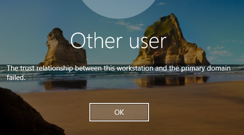
Task: Click the word "failed." in the error
Action: [16, 77]
